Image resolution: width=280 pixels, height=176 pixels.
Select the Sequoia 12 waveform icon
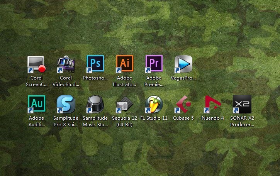coord(124,105)
